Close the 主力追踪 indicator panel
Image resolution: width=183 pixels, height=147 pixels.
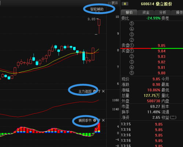[x=103, y=91]
